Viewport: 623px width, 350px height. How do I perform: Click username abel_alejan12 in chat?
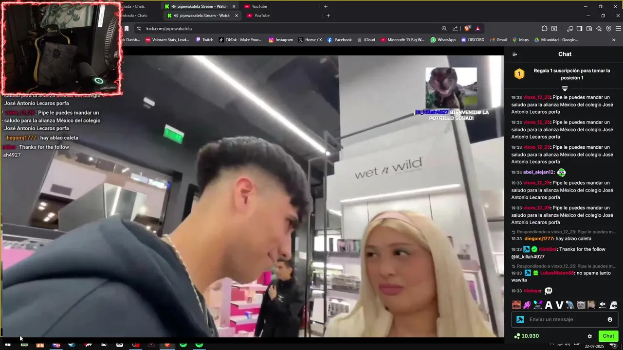point(539,172)
